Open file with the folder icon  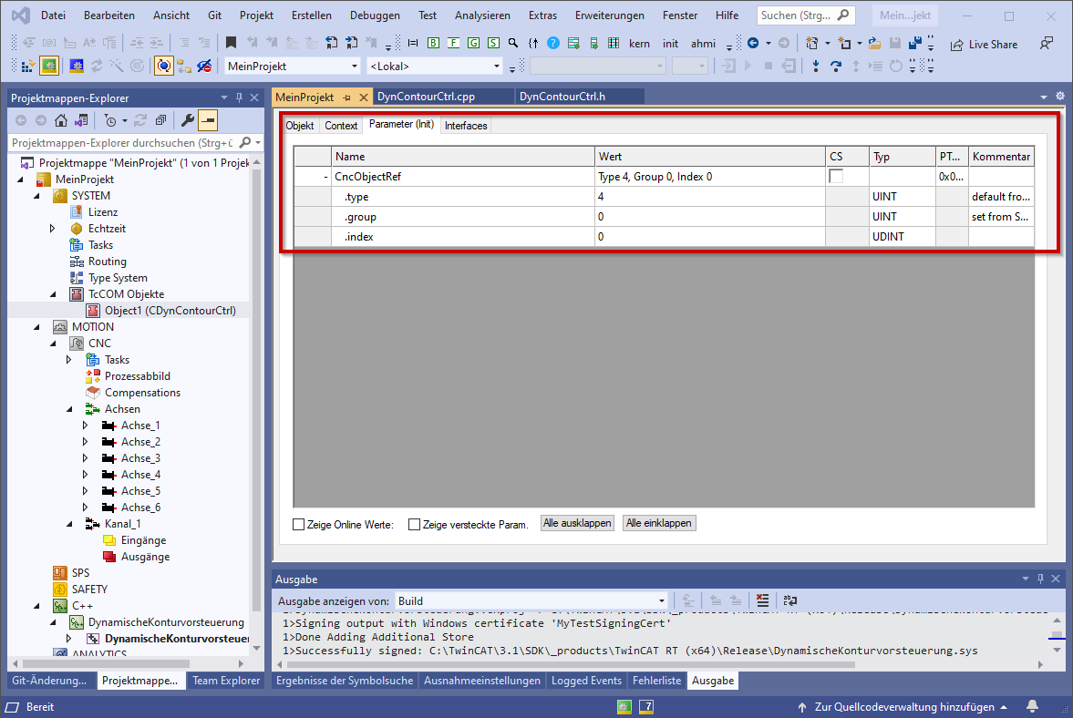pos(874,44)
